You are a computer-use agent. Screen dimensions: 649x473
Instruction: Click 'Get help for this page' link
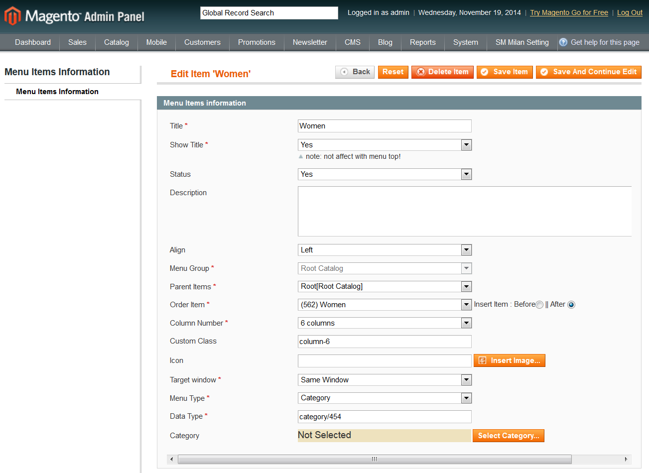click(x=605, y=42)
